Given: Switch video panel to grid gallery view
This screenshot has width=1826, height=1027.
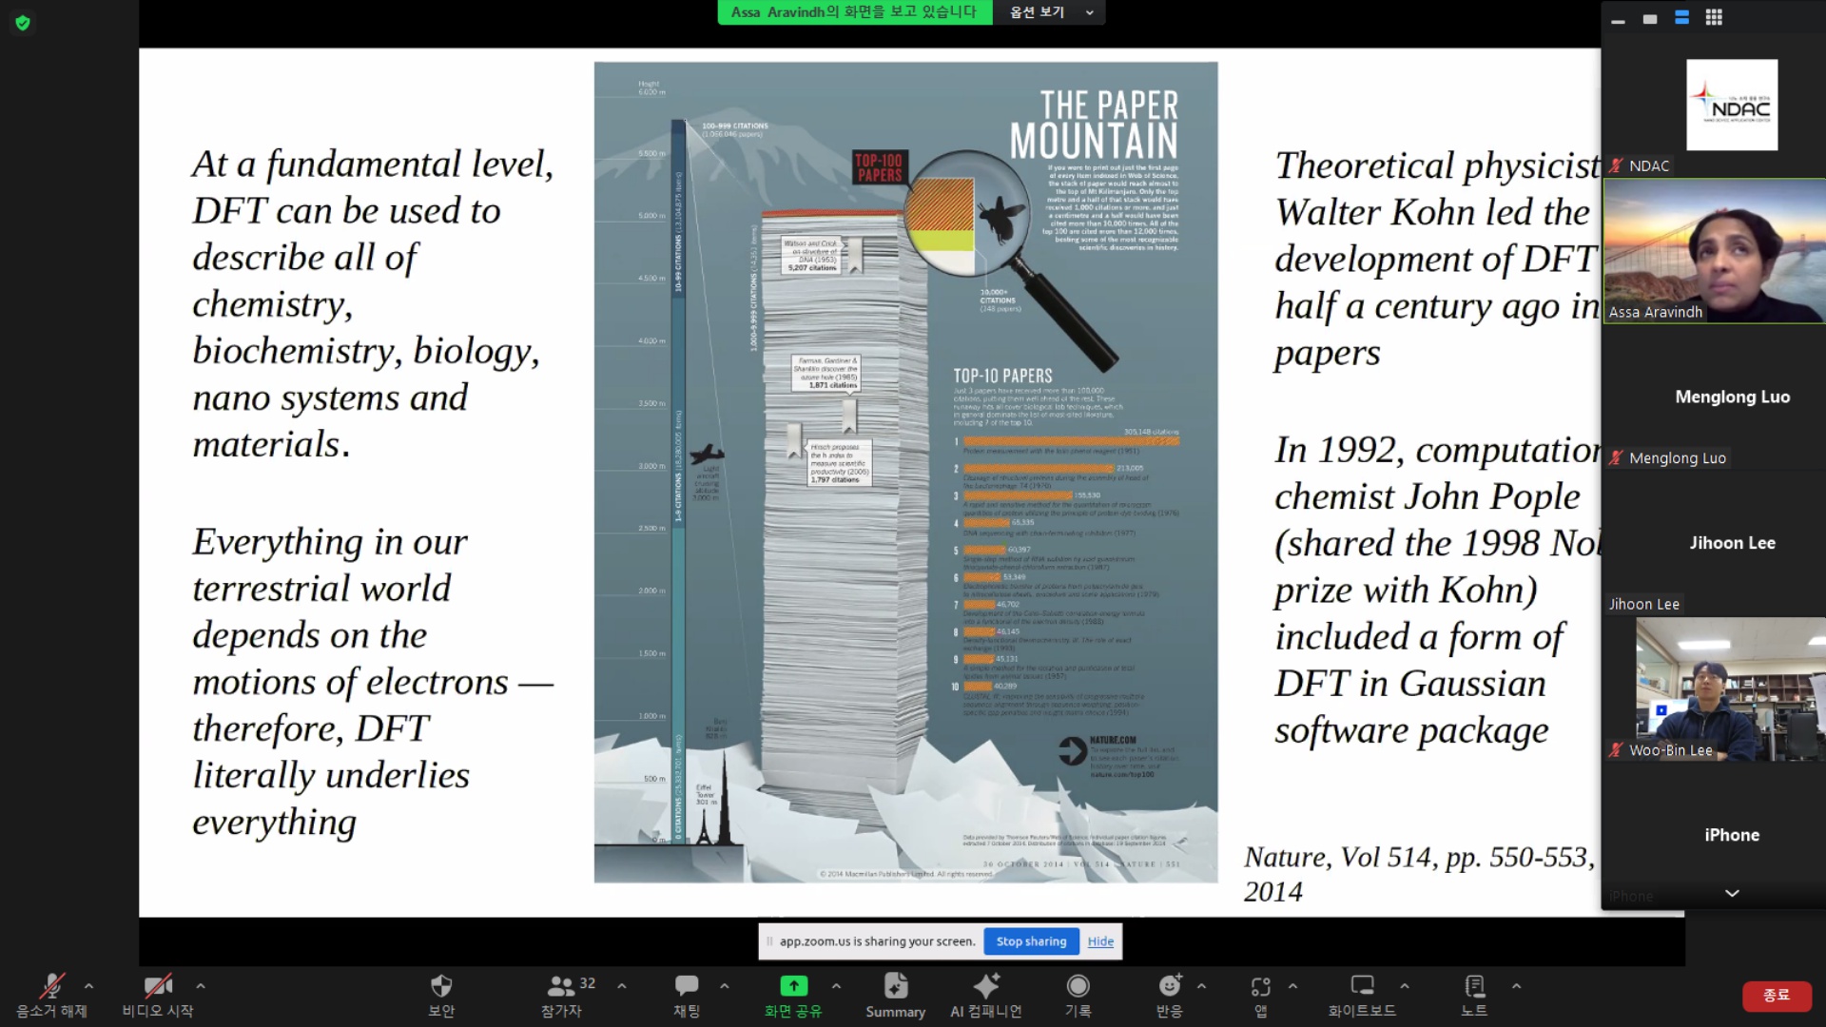Looking at the screenshot, I should click(1714, 18).
